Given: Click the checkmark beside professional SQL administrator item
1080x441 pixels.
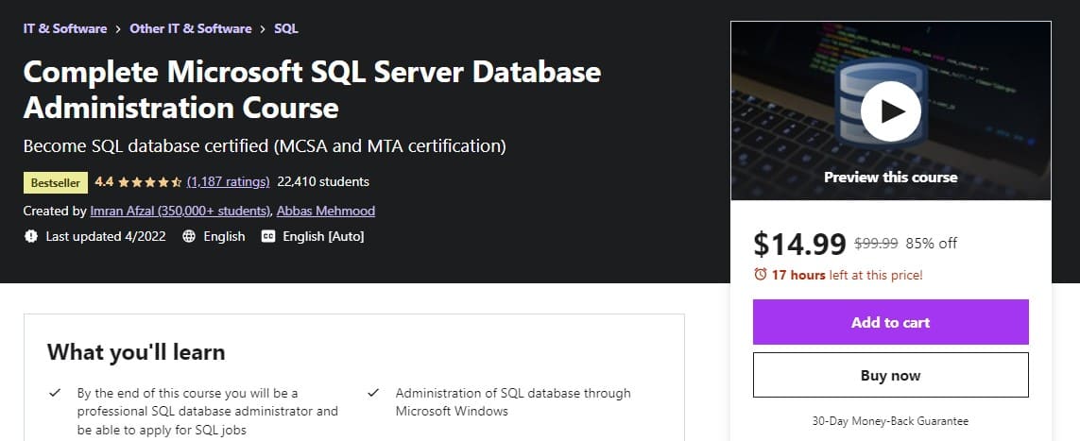Looking at the screenshot, I should click(55, 394).
